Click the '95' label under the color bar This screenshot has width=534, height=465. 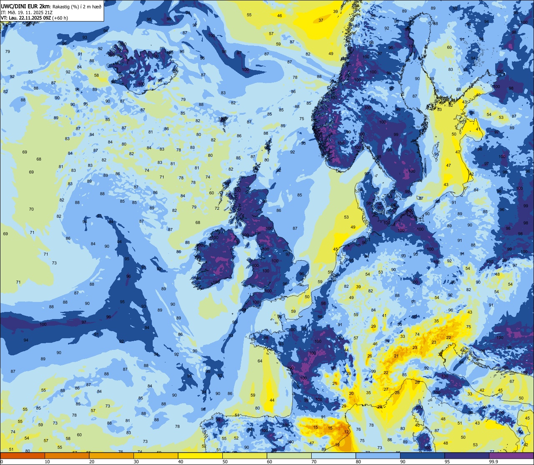tap(447, 462)
